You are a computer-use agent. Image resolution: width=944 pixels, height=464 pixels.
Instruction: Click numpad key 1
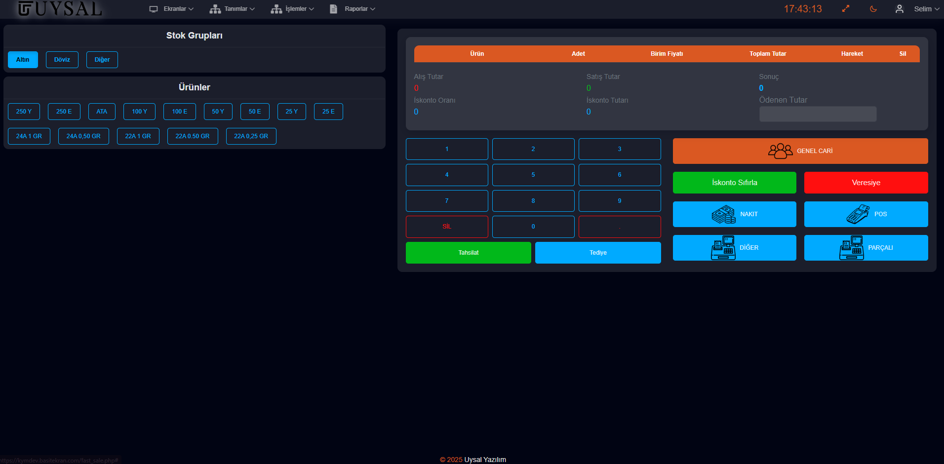point(447,149)
